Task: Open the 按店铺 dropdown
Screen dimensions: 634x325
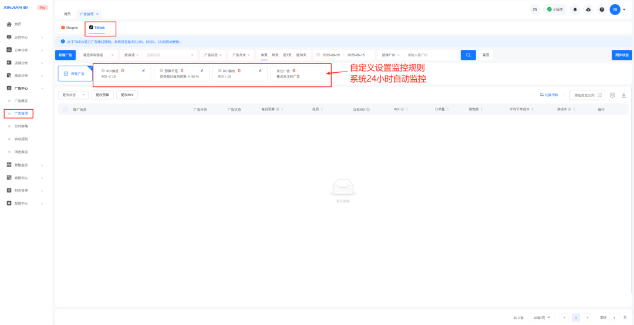Action: (131, 55)
